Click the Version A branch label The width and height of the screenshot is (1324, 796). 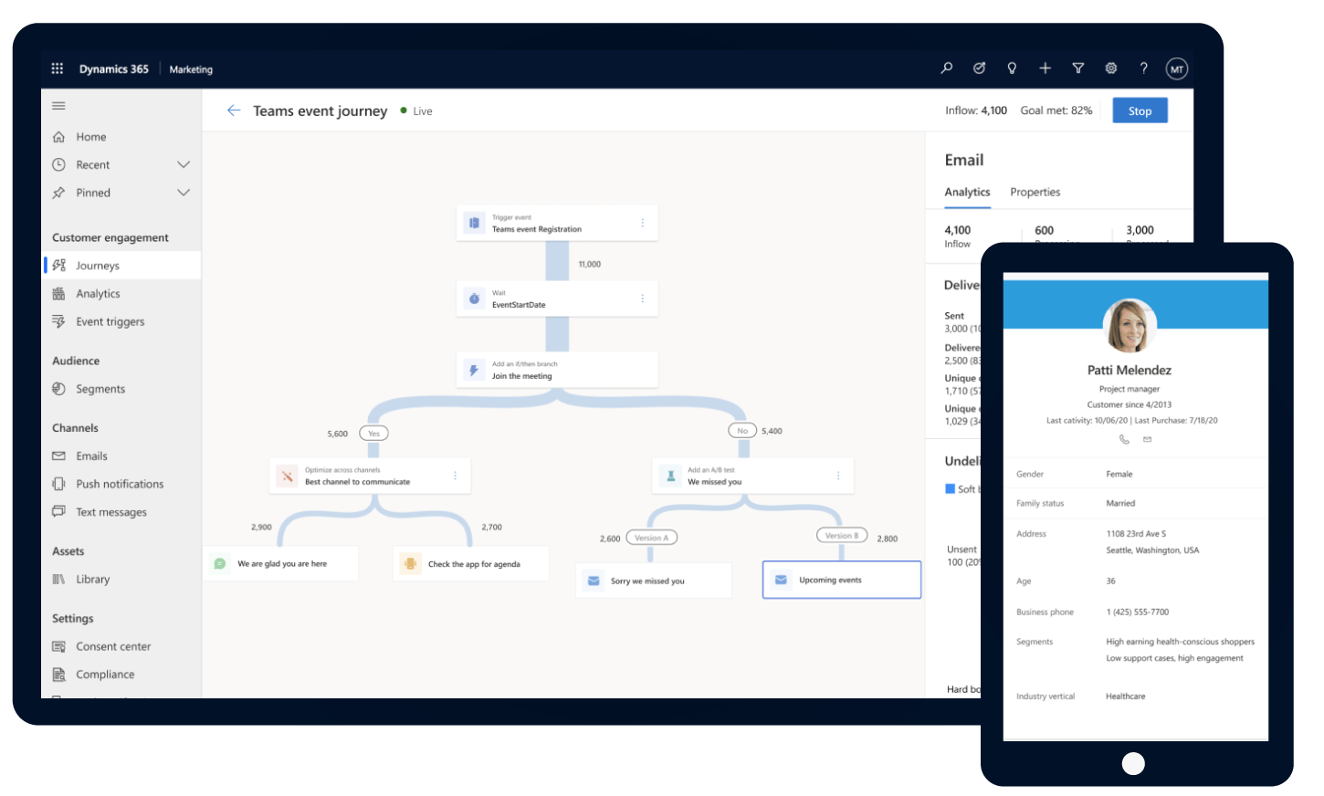pos(651,538)
